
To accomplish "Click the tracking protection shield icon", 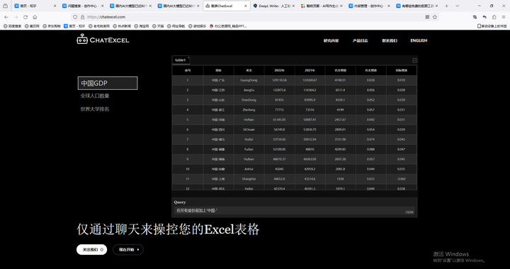I will (75, 17).
